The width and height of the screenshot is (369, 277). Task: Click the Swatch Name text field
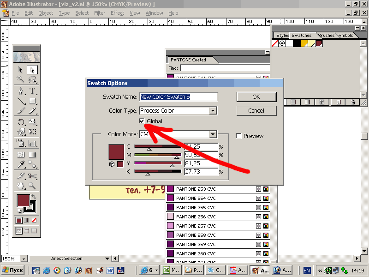click(x=179, y=97)
